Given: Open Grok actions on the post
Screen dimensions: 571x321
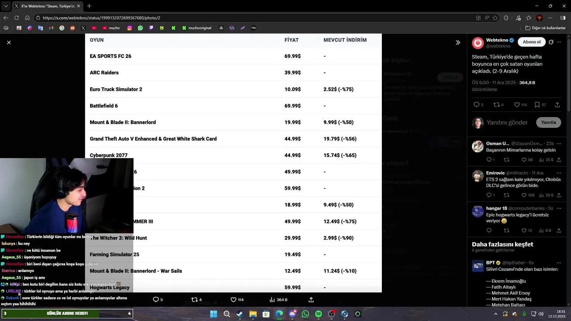Looking at the screenshot, I should (x=551, y=42).
